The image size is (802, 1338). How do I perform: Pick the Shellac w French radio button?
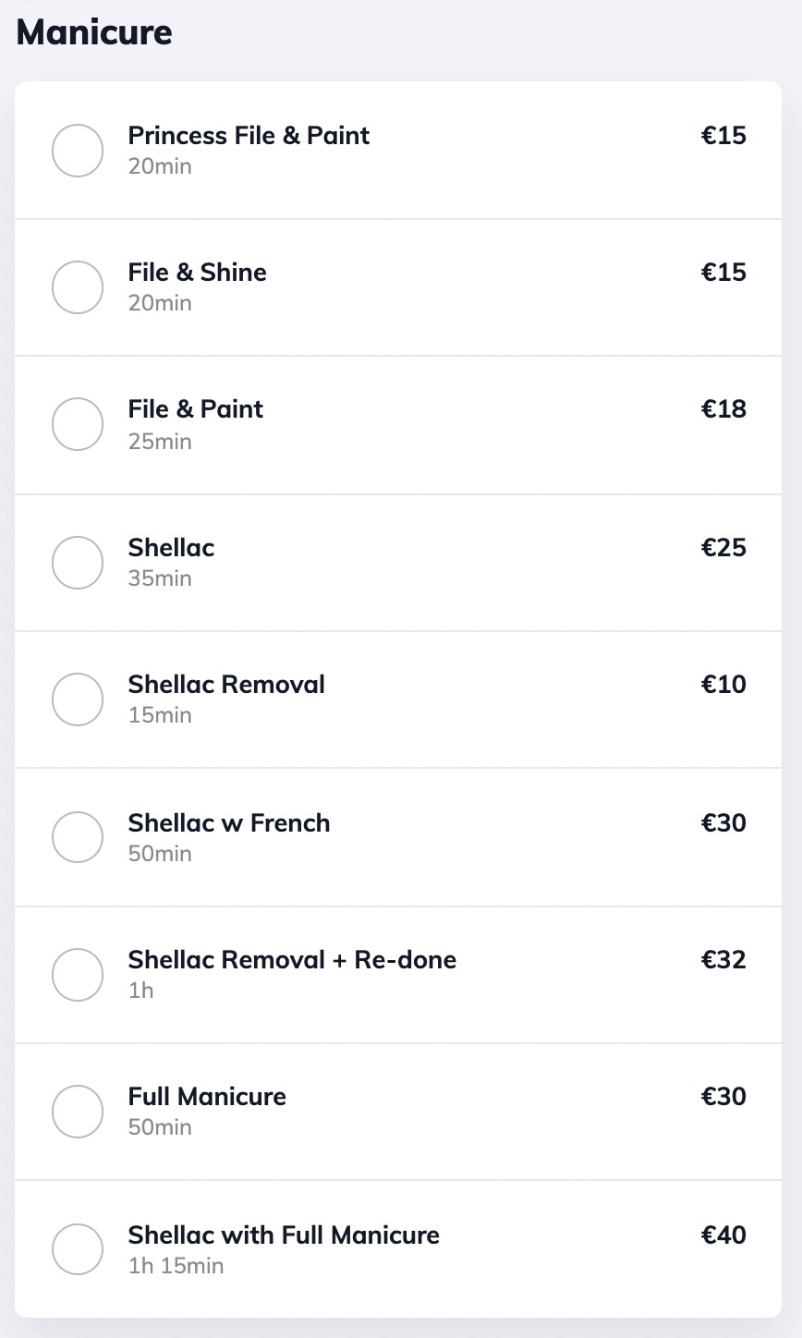point(78,837)
